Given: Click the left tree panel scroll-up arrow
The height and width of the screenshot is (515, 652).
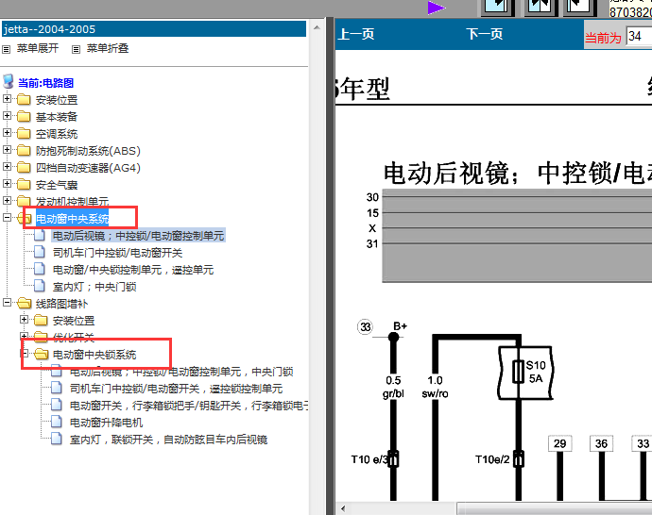Looking at the screenshot, I should coord(317,27).
